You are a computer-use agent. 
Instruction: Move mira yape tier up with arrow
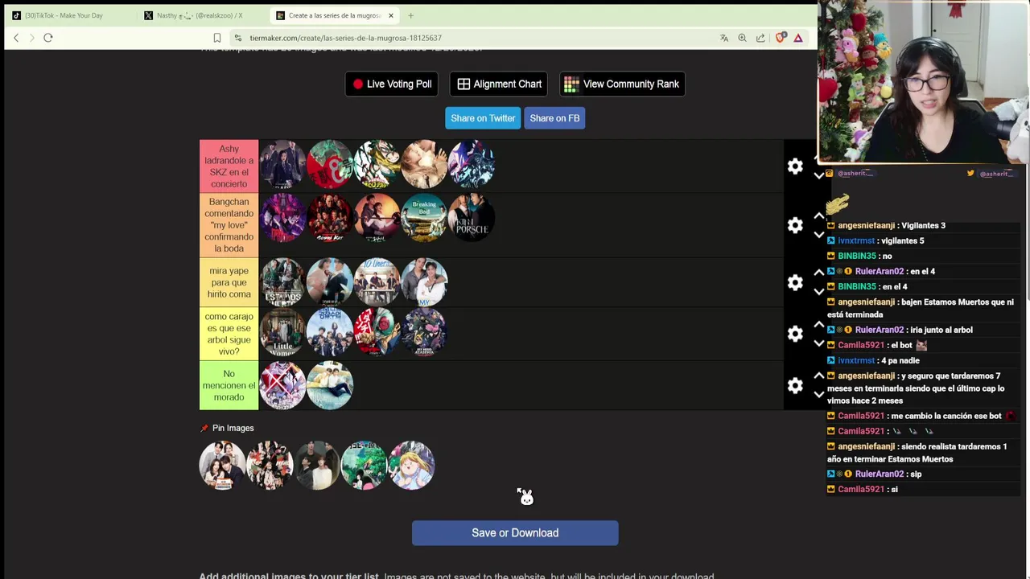819,273
